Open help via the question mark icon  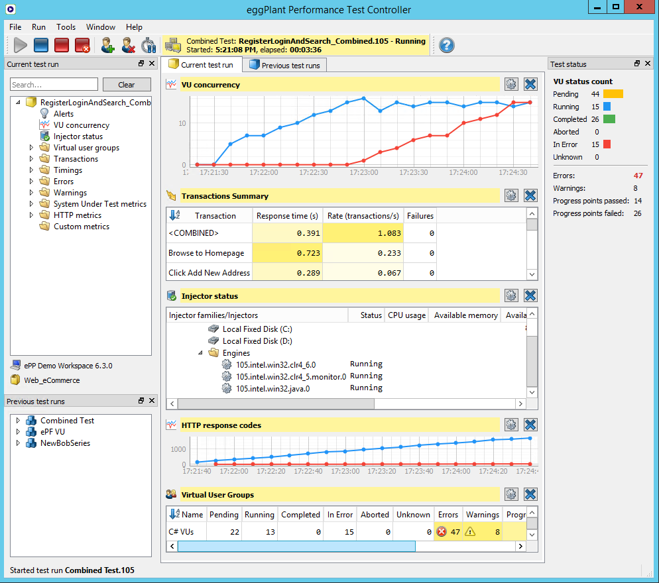pos(447,45)
